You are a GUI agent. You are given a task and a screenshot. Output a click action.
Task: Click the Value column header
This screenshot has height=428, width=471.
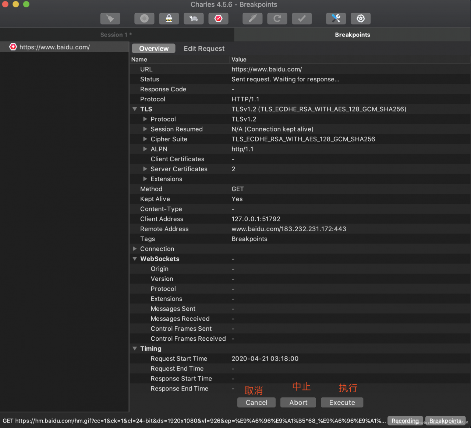click(350, 59)
